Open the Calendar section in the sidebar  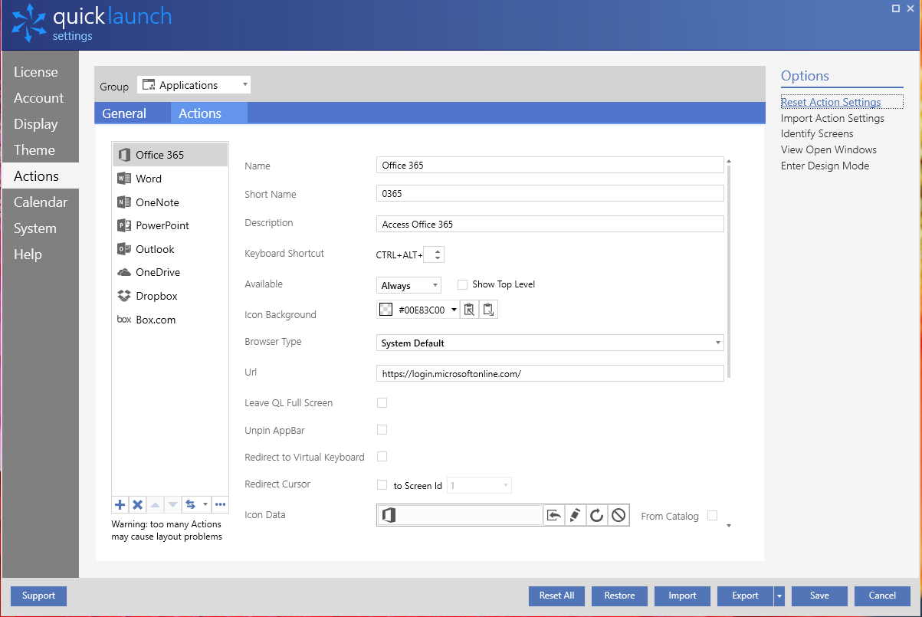point(40,202)
